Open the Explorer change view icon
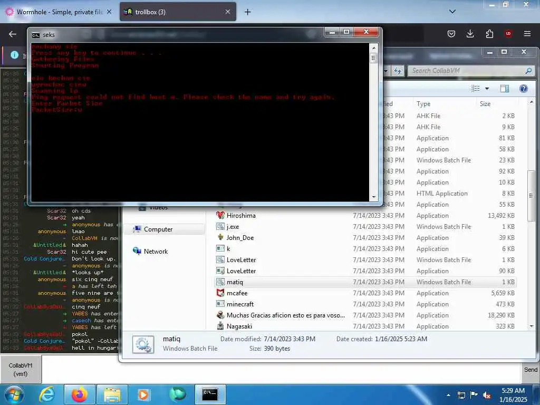The width and height of the screenshot is (540, 405). (476, 89)
